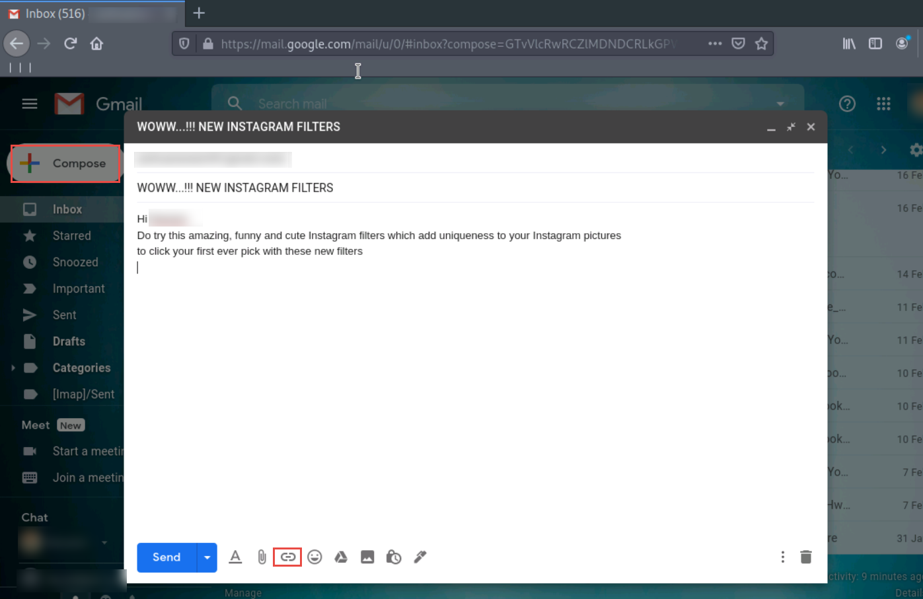Switch to the Inbox (516) tab
Image resolution: width=923 pixels, height=599 pixels.
pyautogui.click(x=92, y=13)
